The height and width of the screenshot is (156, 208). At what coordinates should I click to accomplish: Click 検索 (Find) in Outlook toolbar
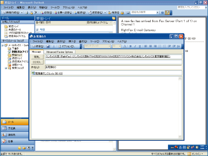pos(114,13)
